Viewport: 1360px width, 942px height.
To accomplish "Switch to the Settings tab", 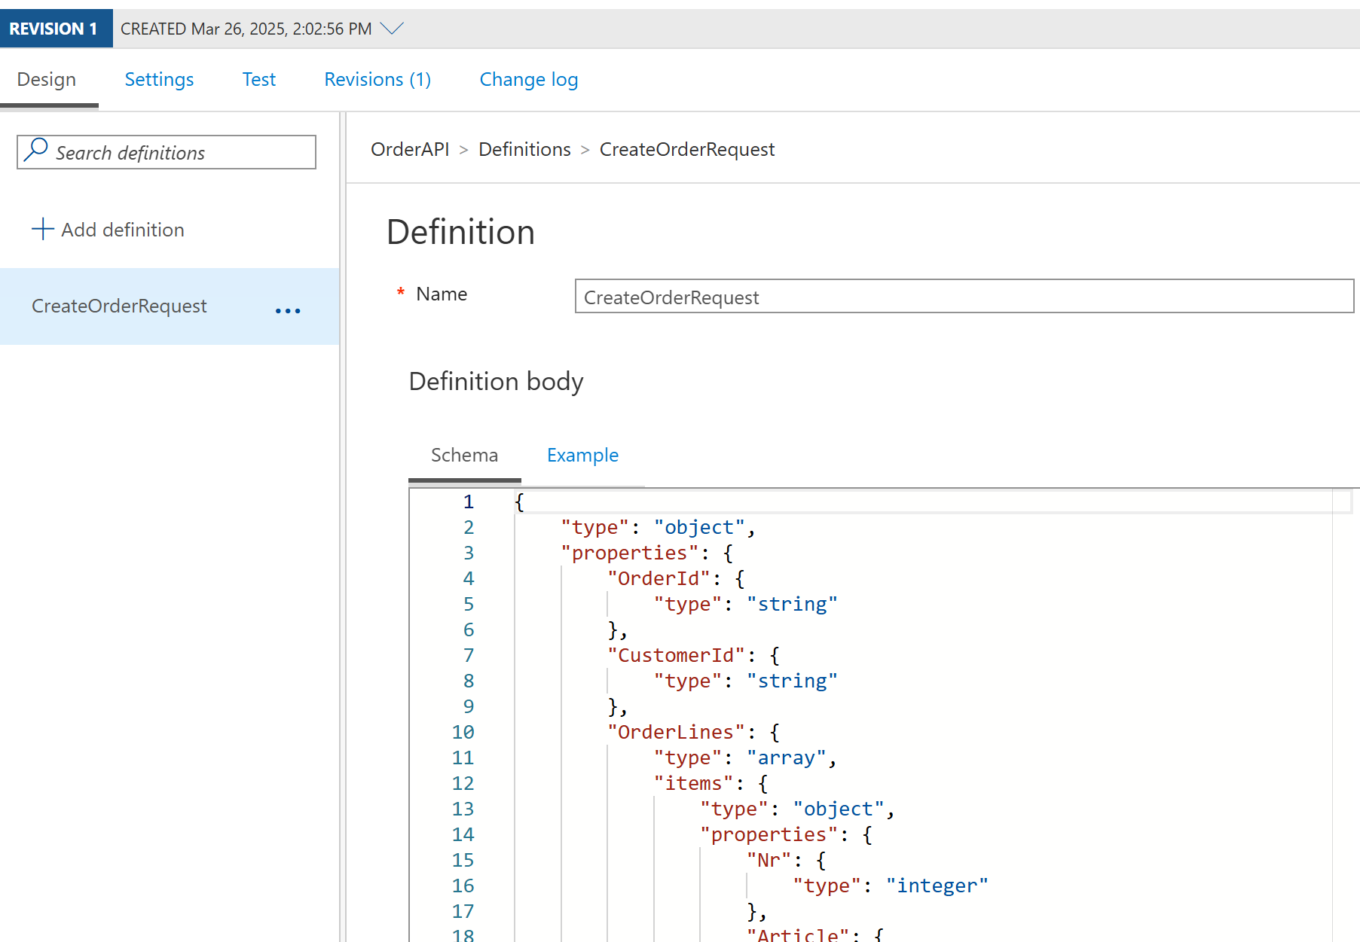I will point(159,80).
